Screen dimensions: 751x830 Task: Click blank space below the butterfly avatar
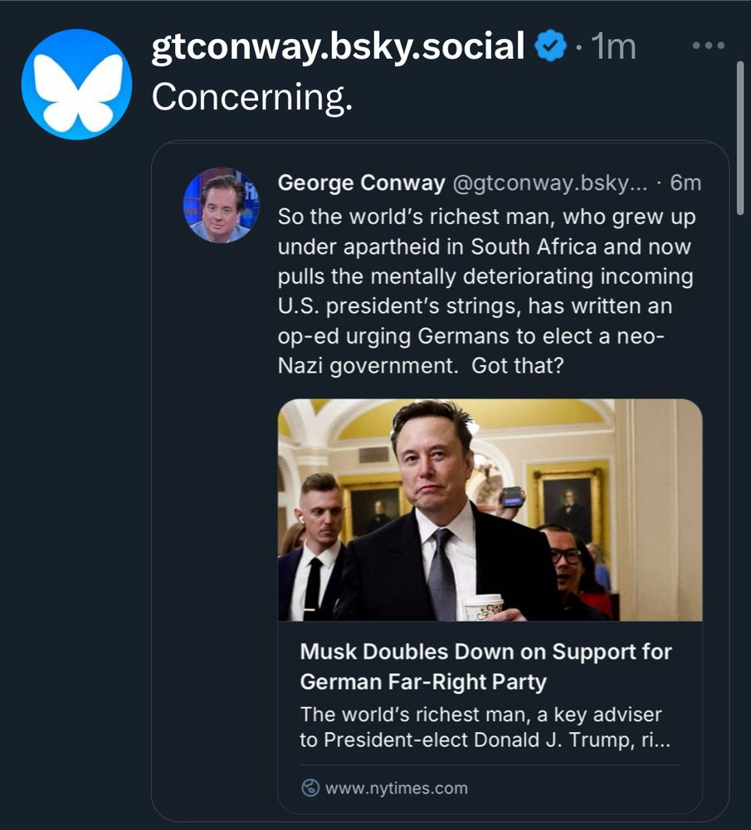click(x=76, y=415)
